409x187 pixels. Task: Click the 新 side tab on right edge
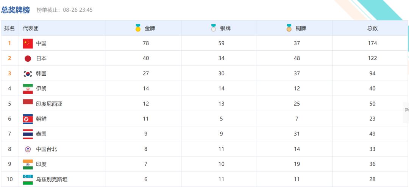click(406, 109)
